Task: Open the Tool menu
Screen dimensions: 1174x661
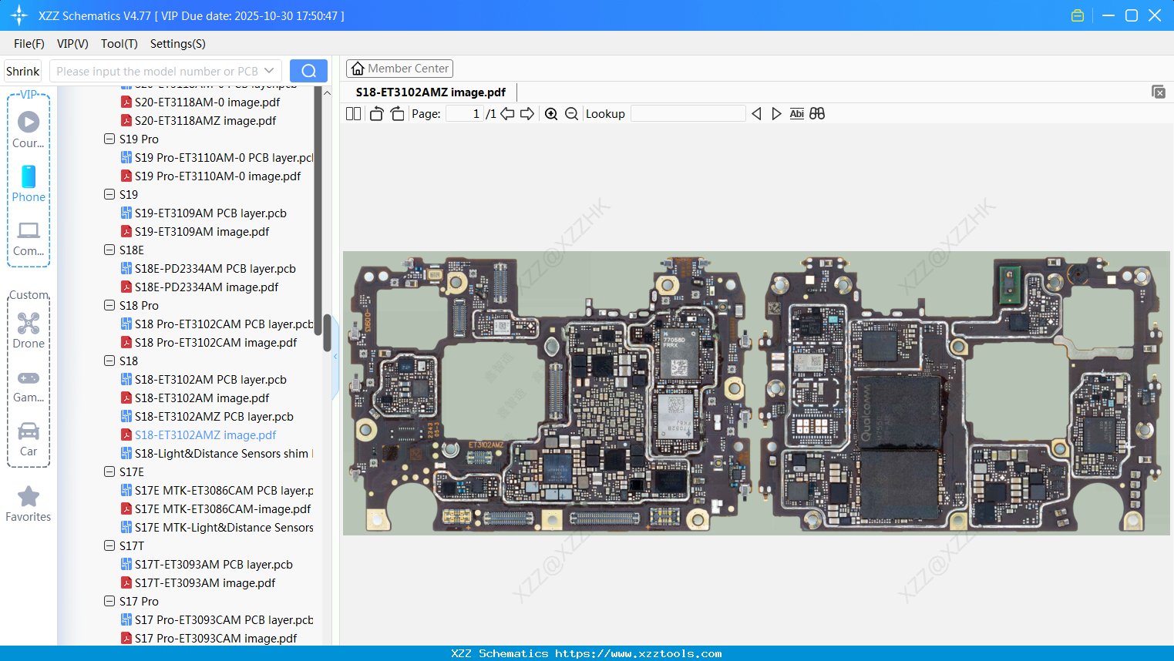Action: click(x=119, y=44)
